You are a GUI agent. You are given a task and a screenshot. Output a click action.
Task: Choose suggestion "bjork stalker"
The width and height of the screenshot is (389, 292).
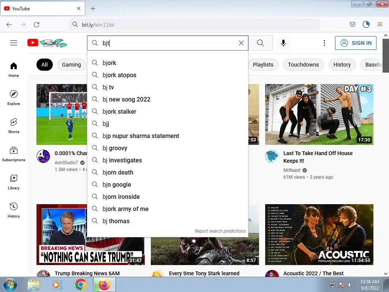[168, 111]
